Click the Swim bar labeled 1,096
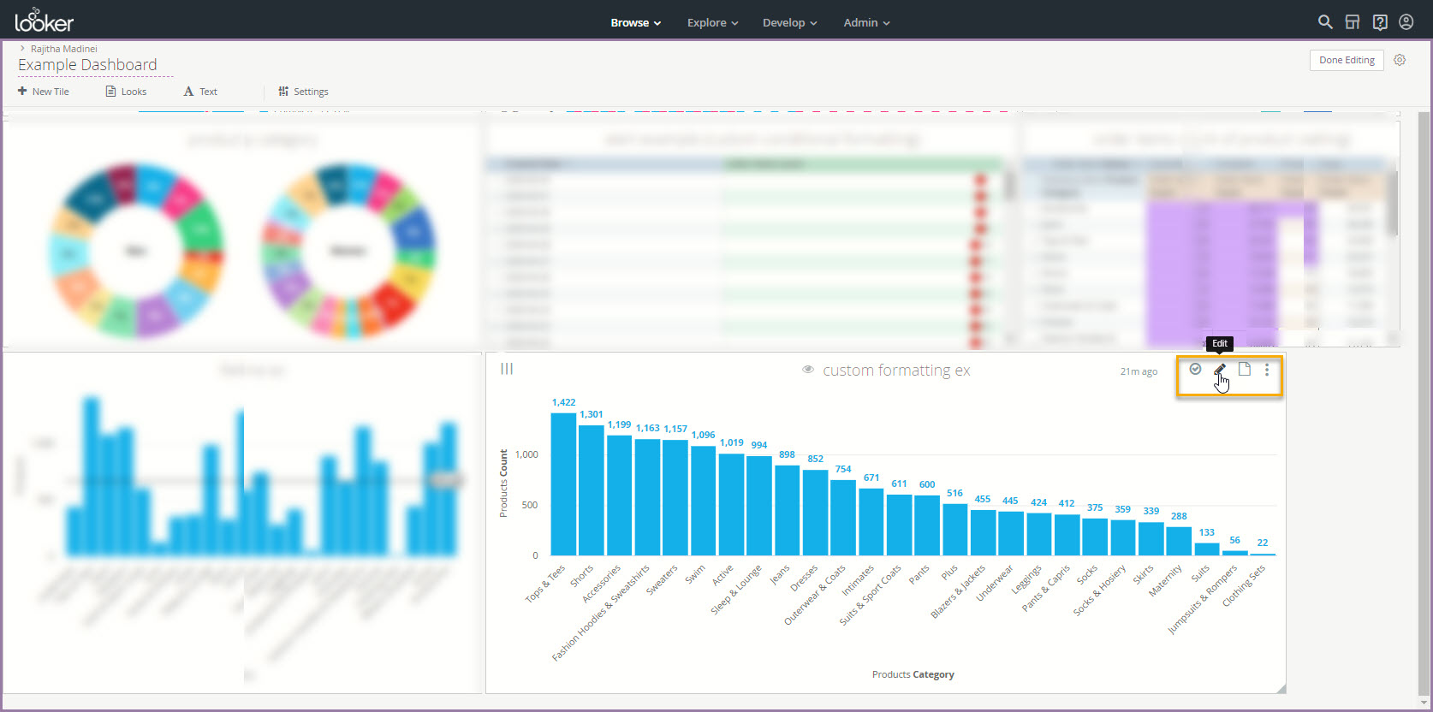1433x712 pixels. pos(703,501)
